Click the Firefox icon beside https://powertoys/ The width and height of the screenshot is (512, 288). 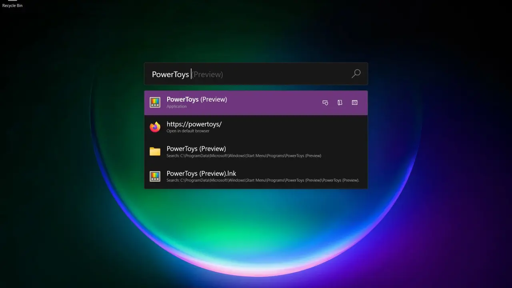pos(155,127)
